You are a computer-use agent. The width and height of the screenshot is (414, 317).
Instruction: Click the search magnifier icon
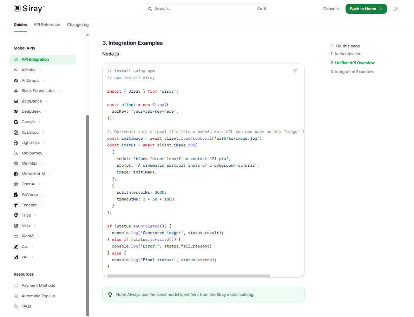pyautogui.click(x=150, y=9)
